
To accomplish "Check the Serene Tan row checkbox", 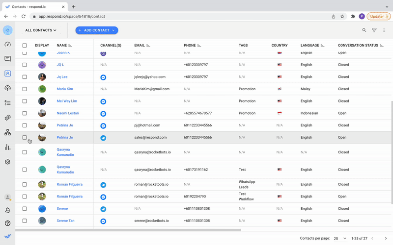I will 25,221.
